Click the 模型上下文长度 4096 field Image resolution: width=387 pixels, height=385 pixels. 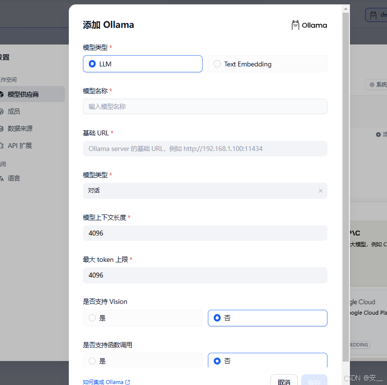pyautogui.click(x=205, y=233)
